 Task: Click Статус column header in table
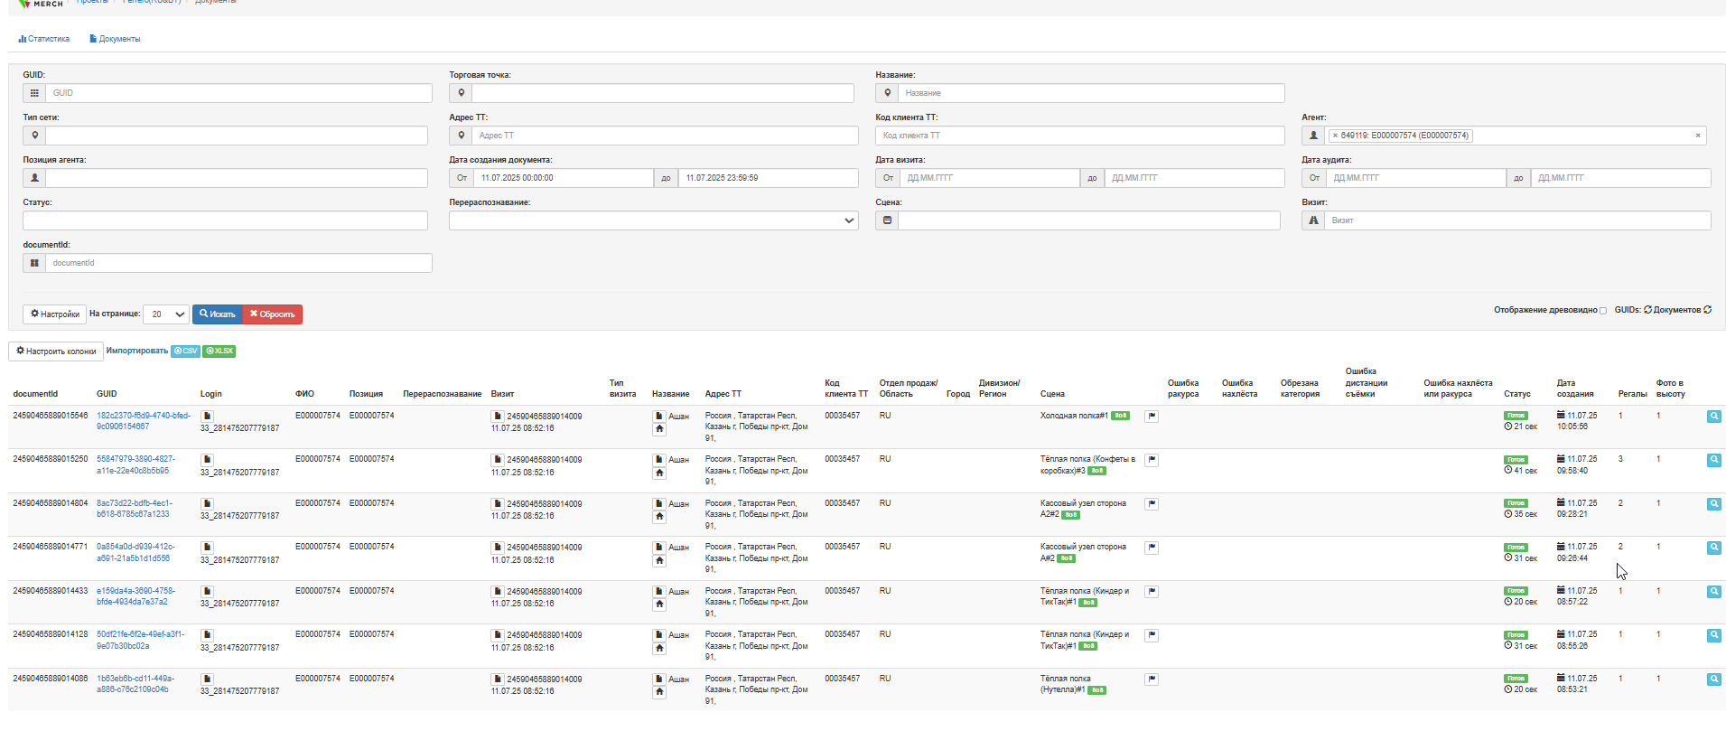(x=1517, y=394)
